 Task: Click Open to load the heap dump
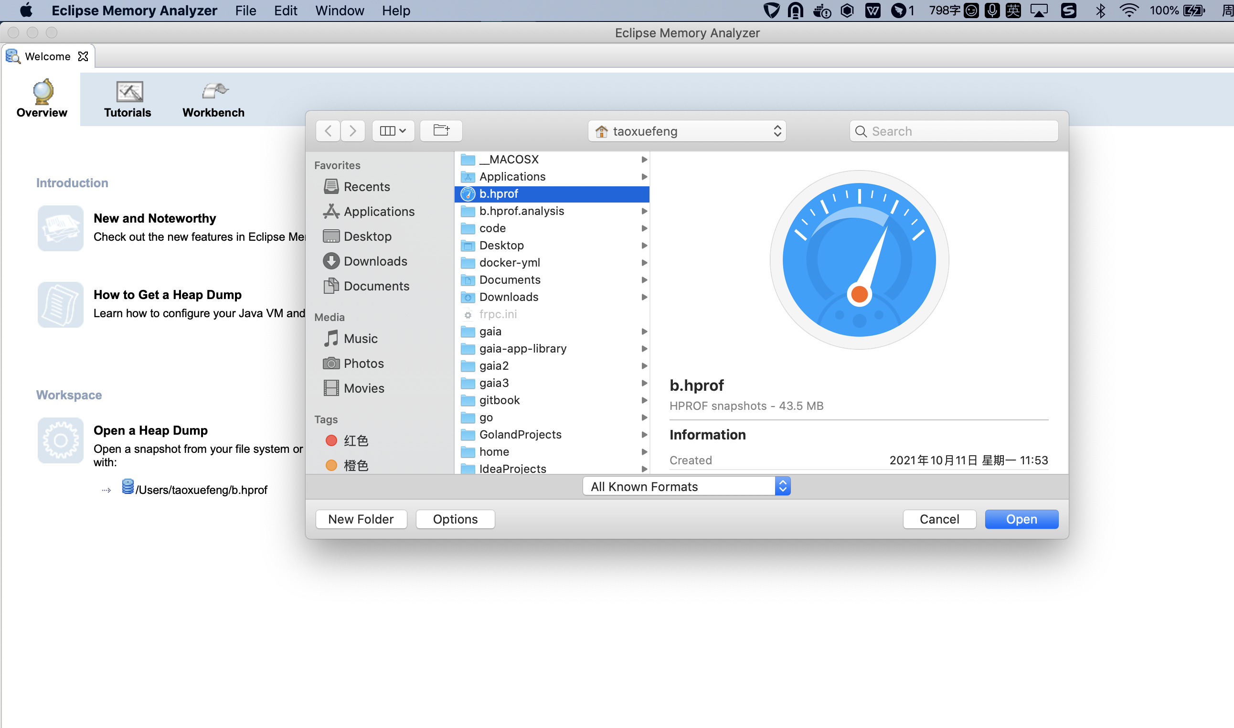[x=1021, y=519]
